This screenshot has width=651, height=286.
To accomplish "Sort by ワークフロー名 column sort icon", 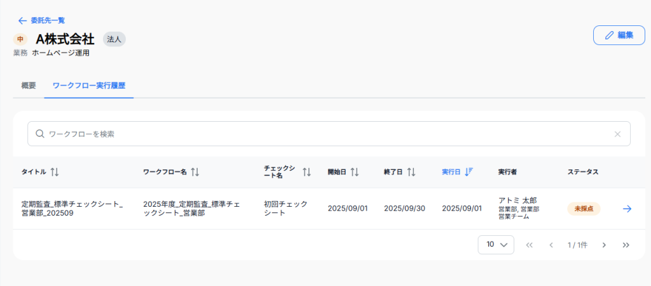I will pos(195,172).
